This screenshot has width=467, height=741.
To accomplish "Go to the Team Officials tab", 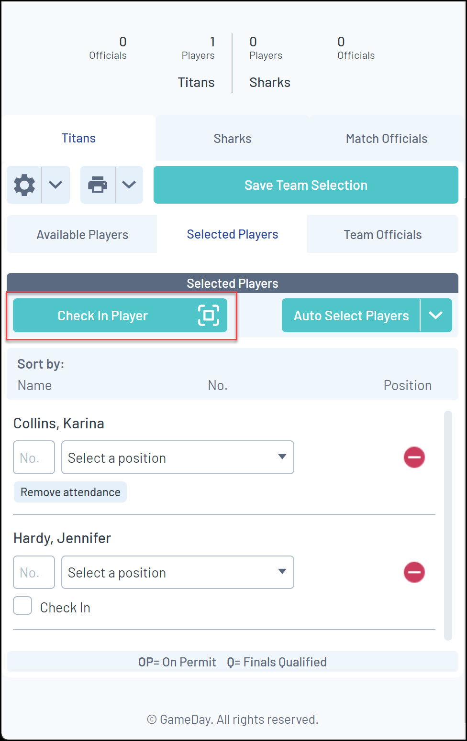I will pyautogui.click(x=382, y=235).
